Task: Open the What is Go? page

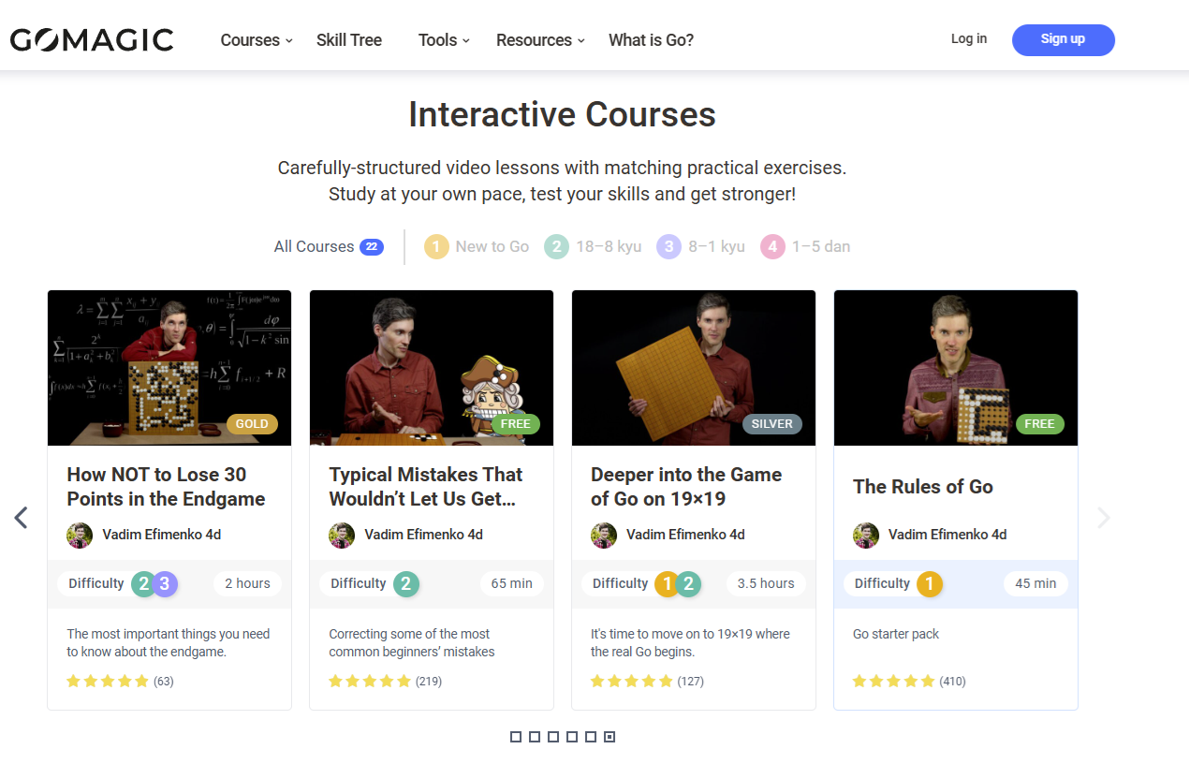Action: pyautogui.click(x=651, y=40)
